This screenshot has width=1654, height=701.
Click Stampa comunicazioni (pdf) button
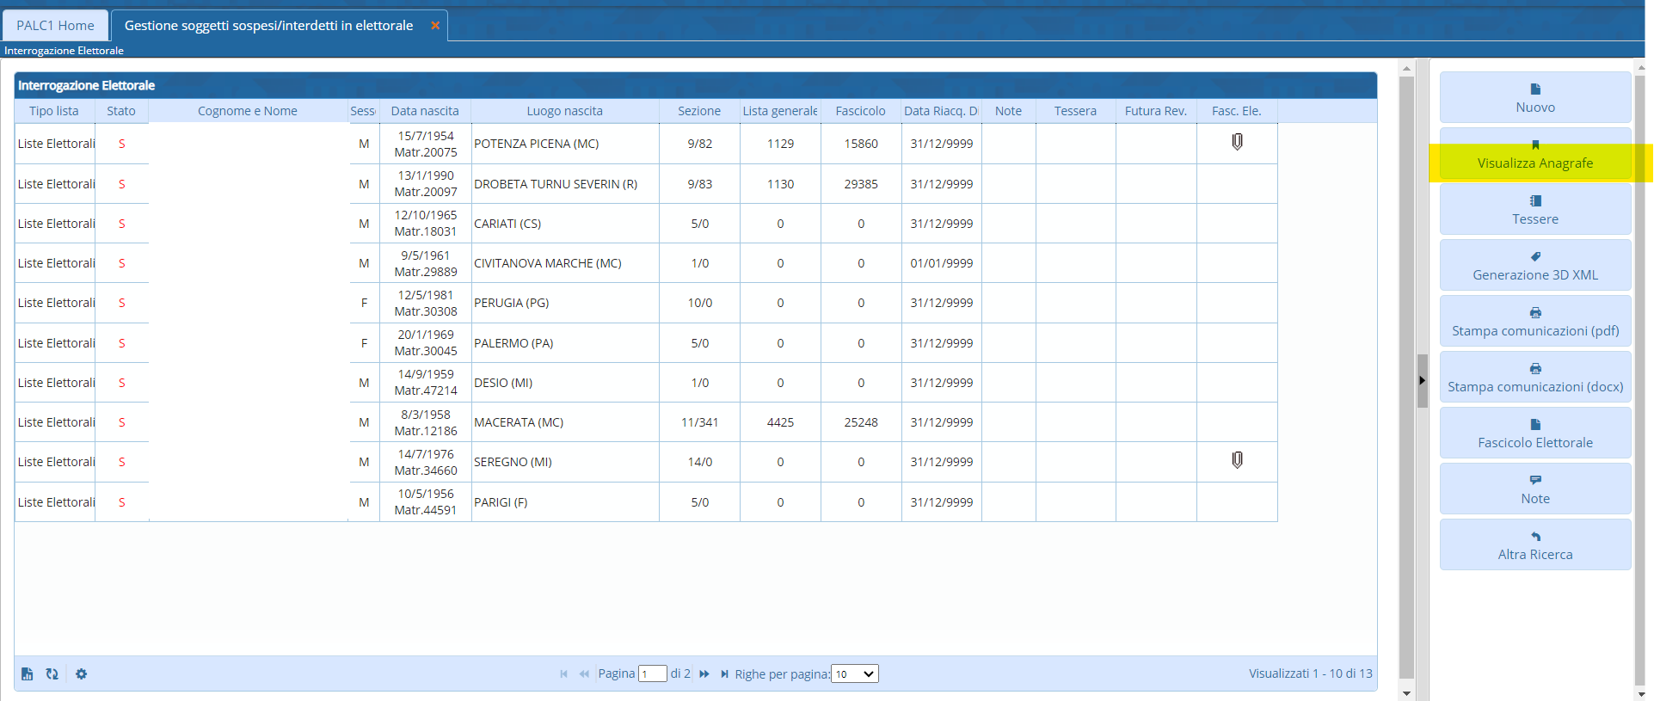tap(1534, 322)
